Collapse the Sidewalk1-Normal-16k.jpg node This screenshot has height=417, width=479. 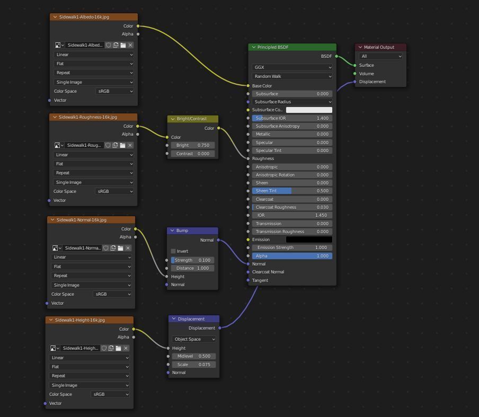point(52,220)
